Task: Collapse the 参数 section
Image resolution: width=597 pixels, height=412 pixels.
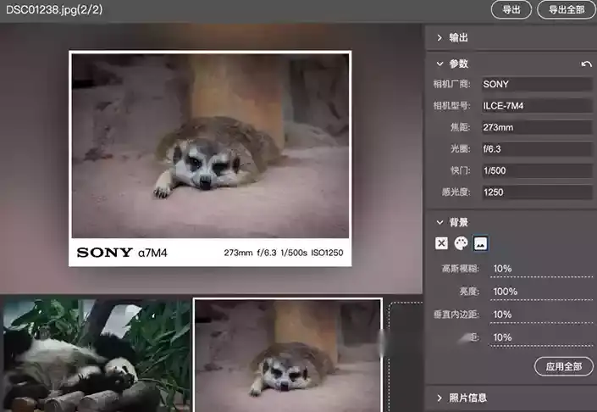Action: click(x=439, y=64)
